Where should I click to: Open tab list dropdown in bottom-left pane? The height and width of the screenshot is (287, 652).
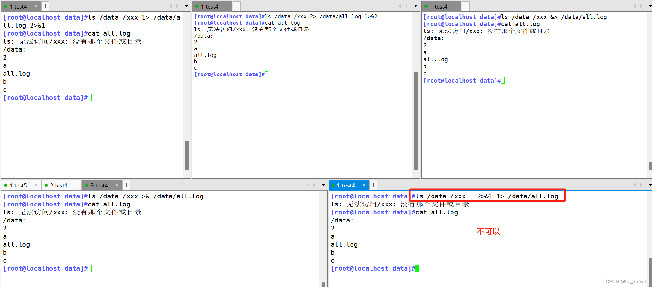pos(323,185)
